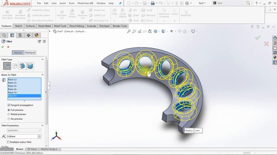Switch to the Evaluate tab
The height and width of the screenshot is (155, 277).
point(91,26)
